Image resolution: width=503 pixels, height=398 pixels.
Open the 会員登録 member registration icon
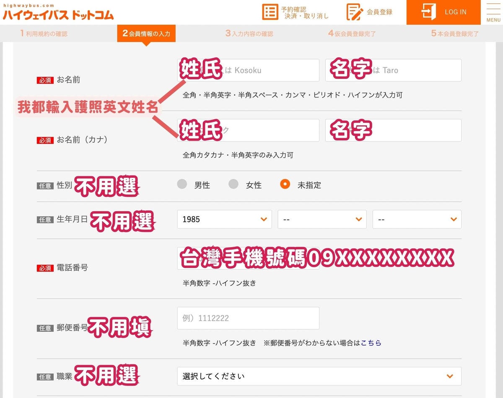pyautogui.click(x=355, y=12)
